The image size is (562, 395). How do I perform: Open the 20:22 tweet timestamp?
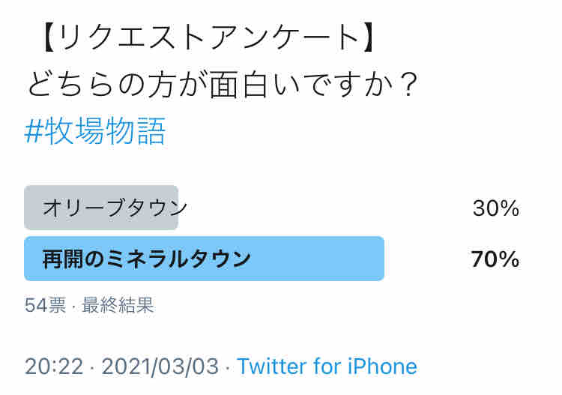tap(52, 367)
